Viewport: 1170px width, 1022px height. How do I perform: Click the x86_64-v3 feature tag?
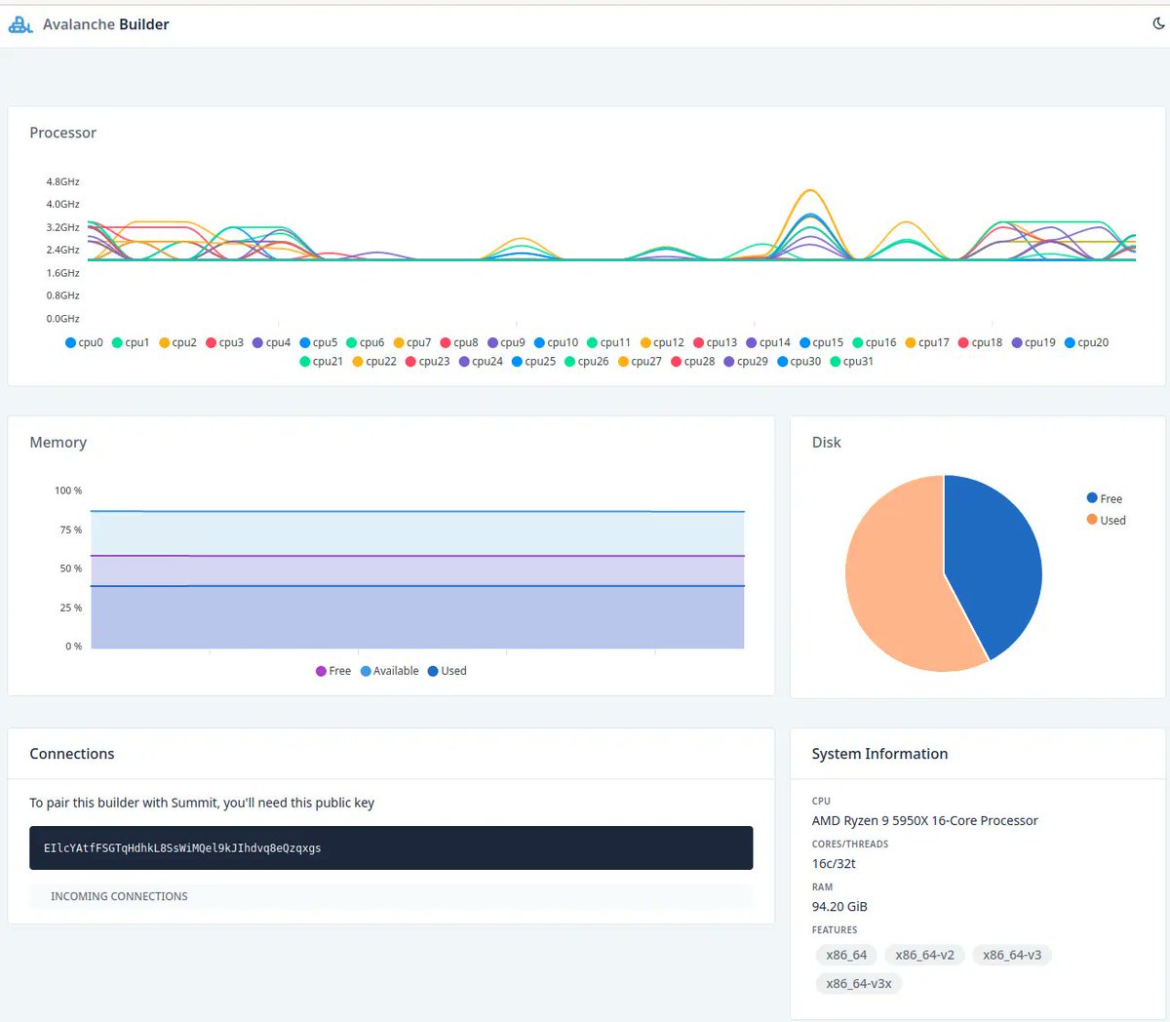point(1012,955)
